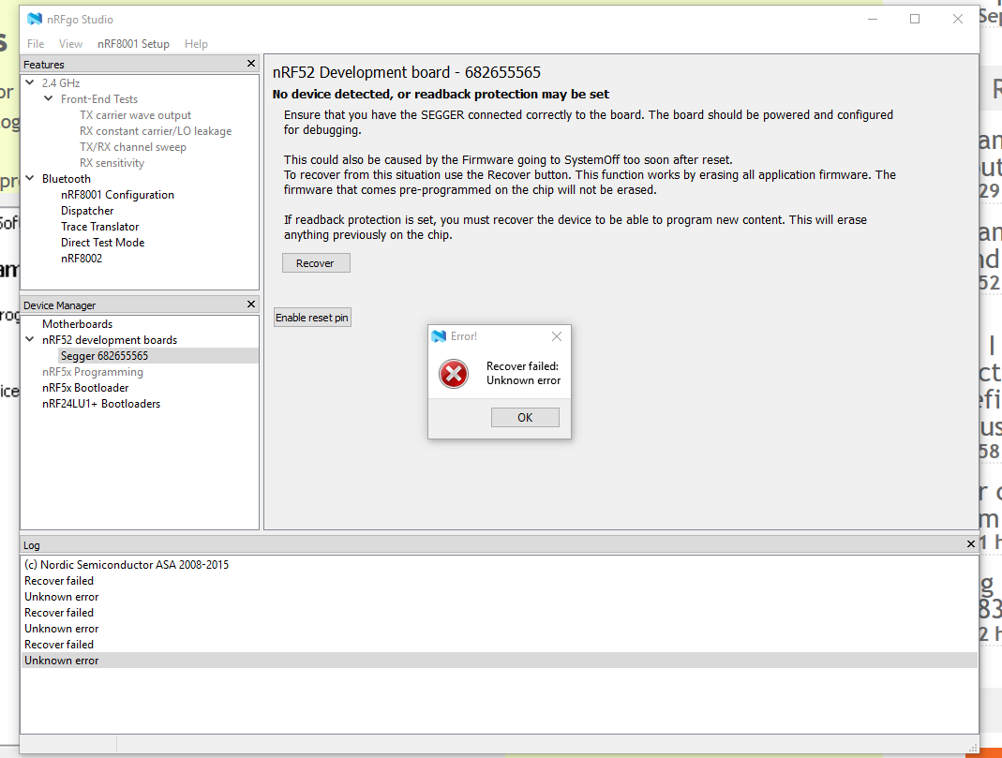The width and height of the screenshot is (1002, 758).
Task: Select TX/RX channel sweep
Action: click(133, 147)
